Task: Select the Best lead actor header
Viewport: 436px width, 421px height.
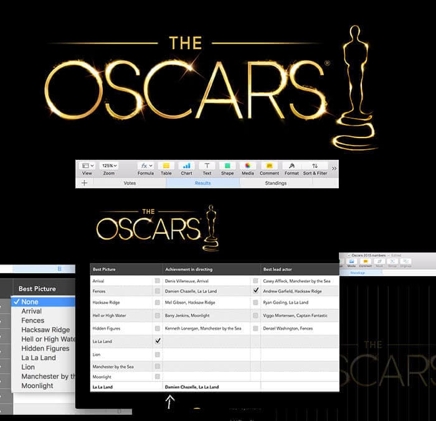Action: pyautogui.click(x=300, y=269)
